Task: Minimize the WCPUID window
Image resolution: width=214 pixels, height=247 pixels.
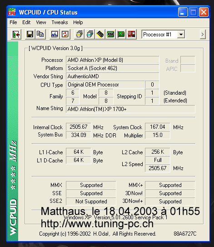Action: (x=183, y=12)
